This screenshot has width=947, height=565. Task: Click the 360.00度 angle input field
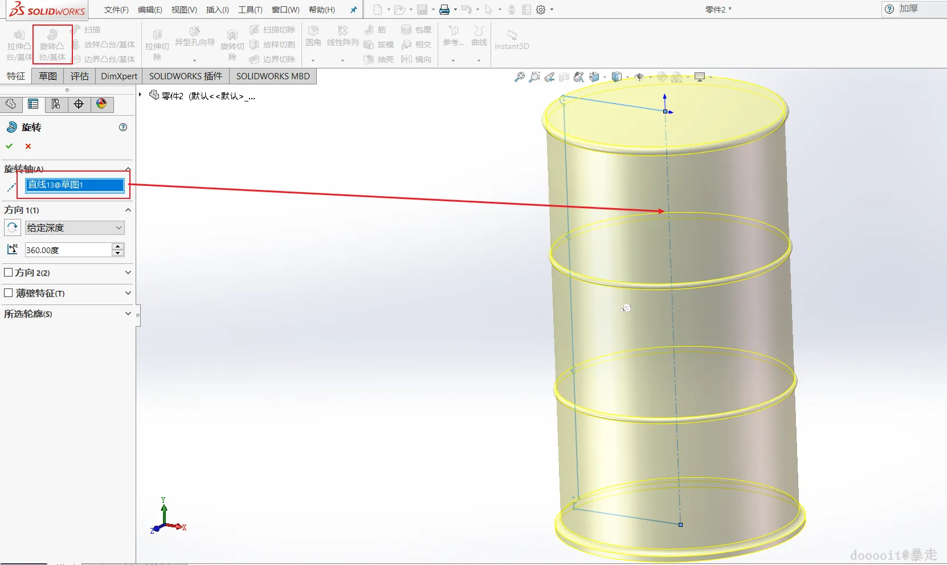tap(68, 250)
